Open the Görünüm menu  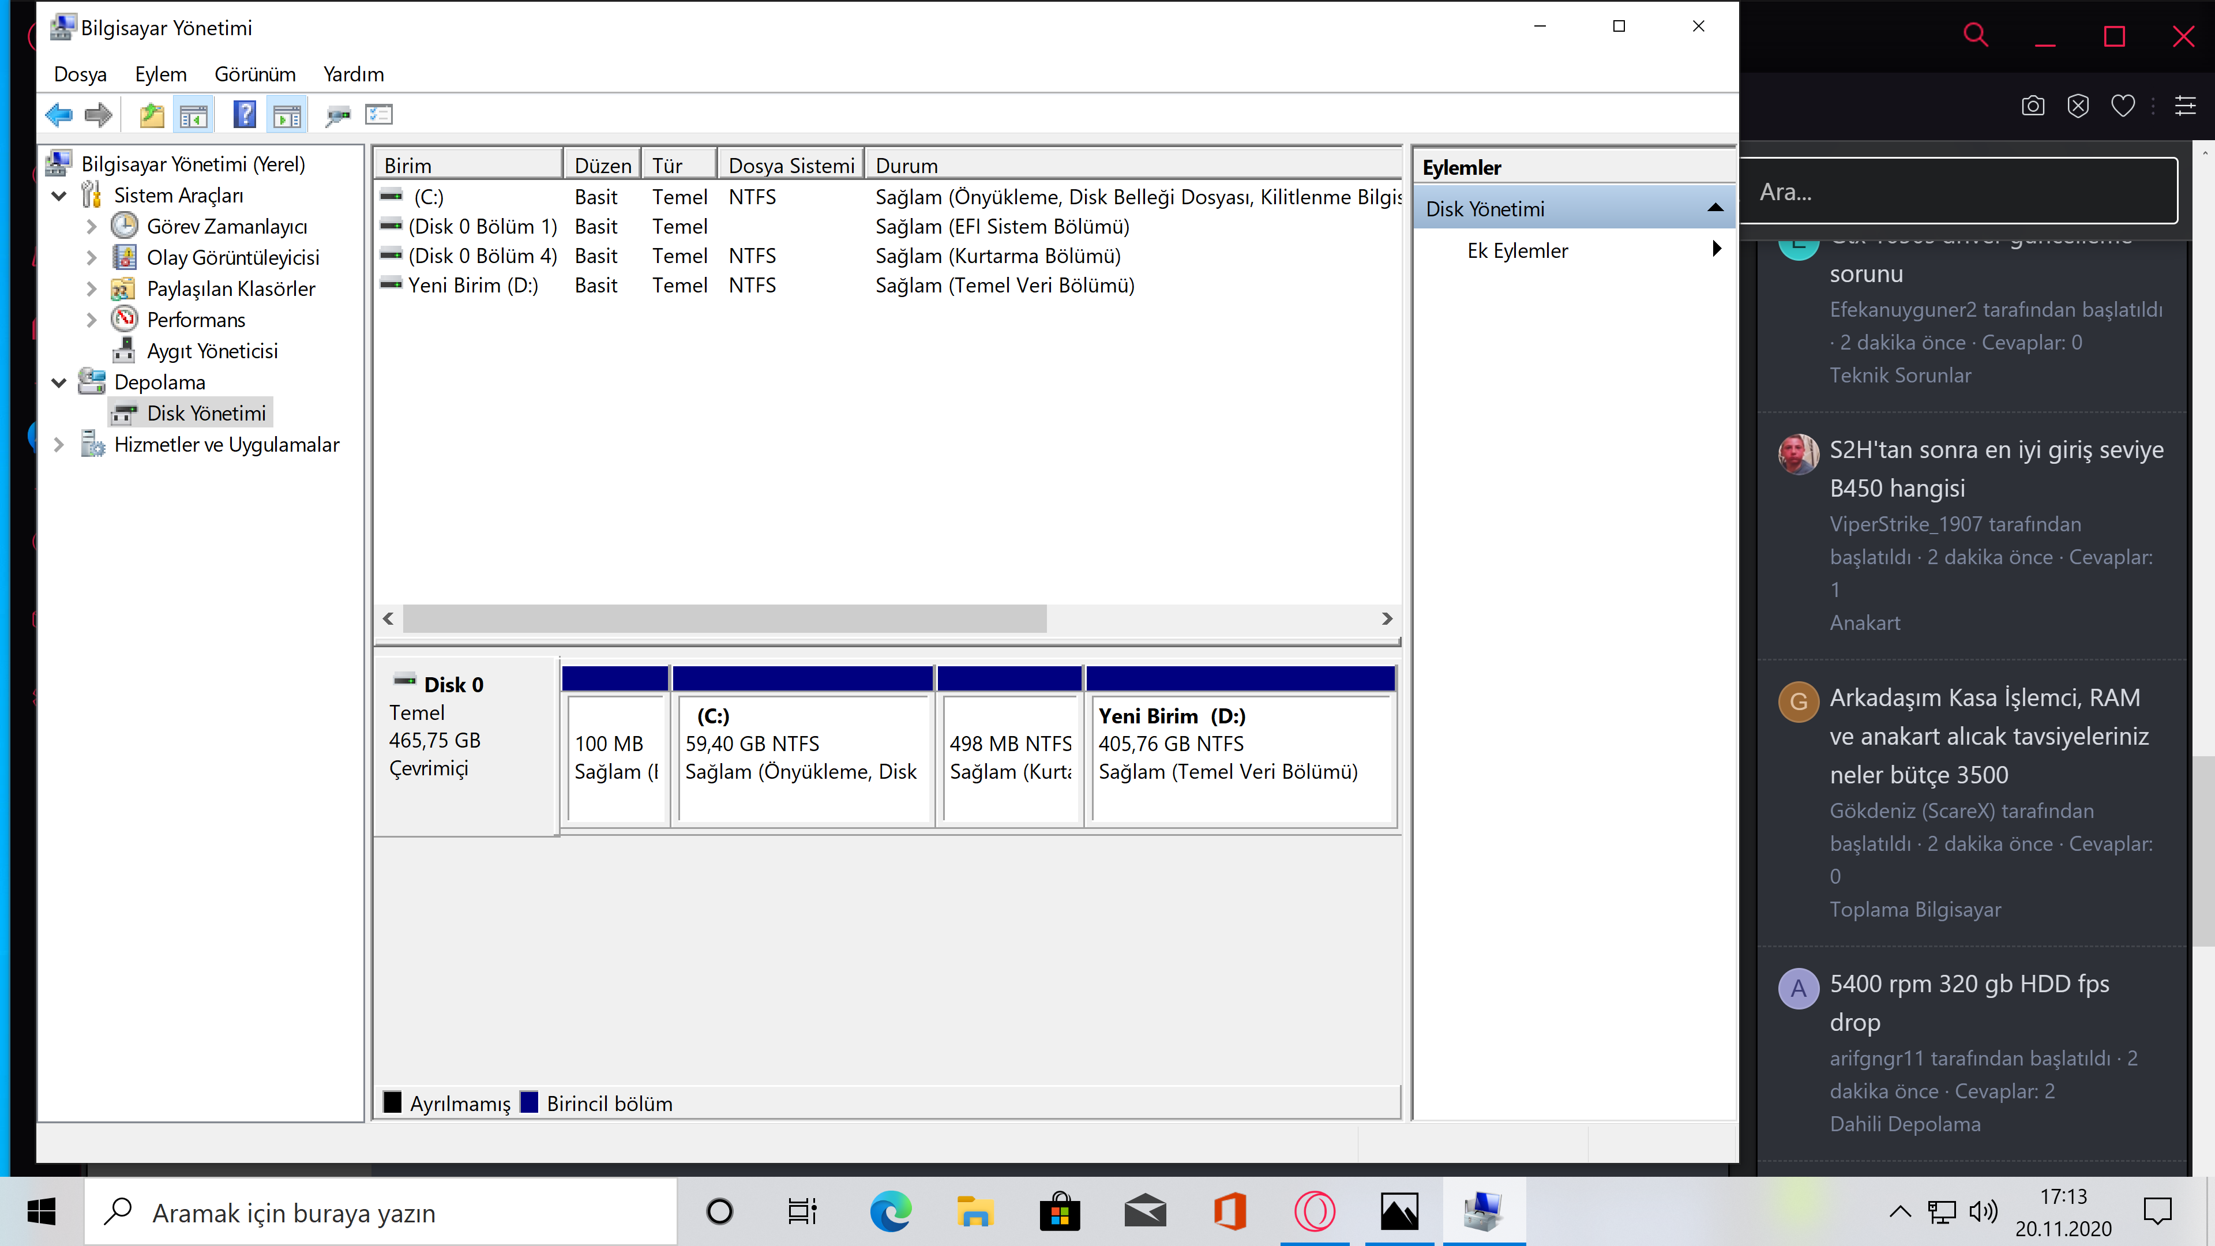click(x=254, y=74)
